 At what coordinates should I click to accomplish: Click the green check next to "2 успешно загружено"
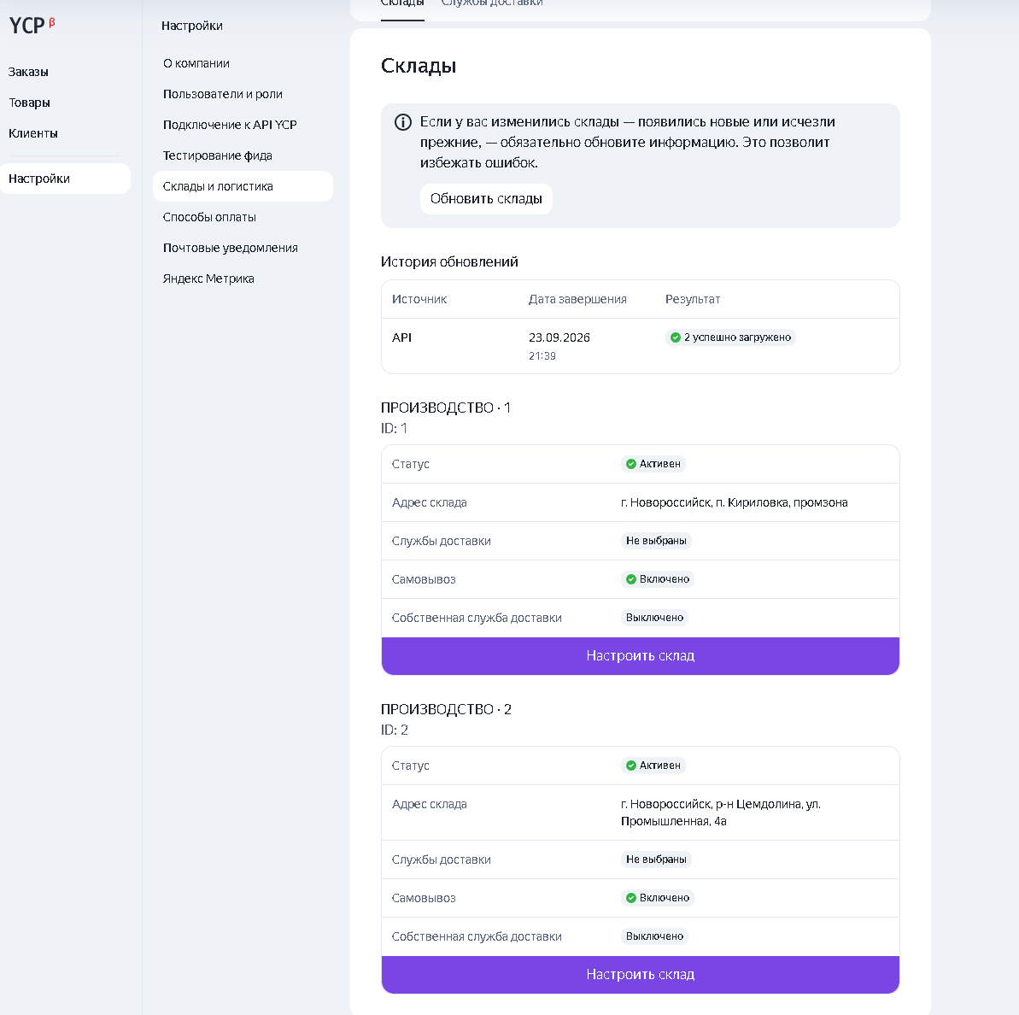[676, 337]
